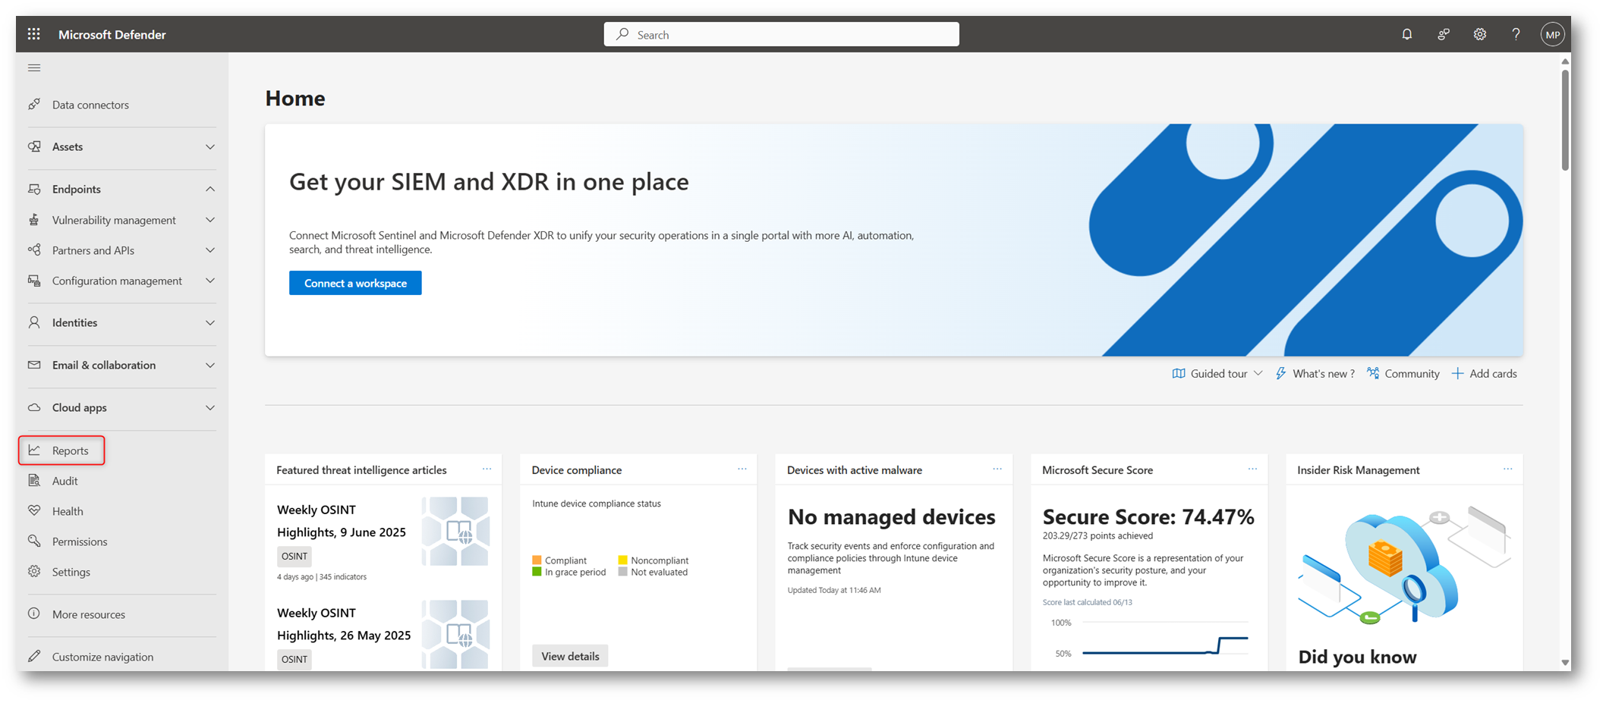The width and height of the screenshot is (1603, 703).
Task: Click the Community people icon
Action: (1373, 373)
